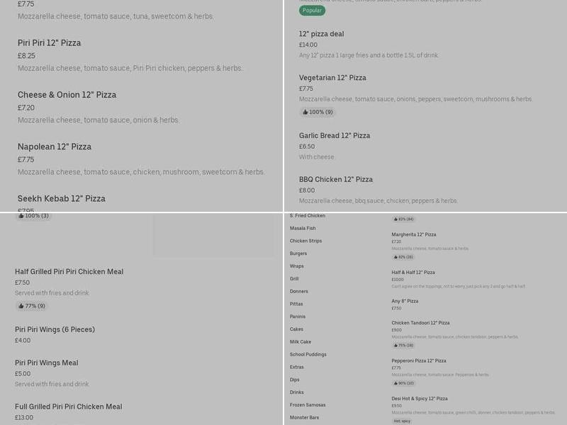Image resolution: width=567 pixels, height=425 pixels.
Task: Click the Hot, spicy tag
Action: (x=402, y=421)
